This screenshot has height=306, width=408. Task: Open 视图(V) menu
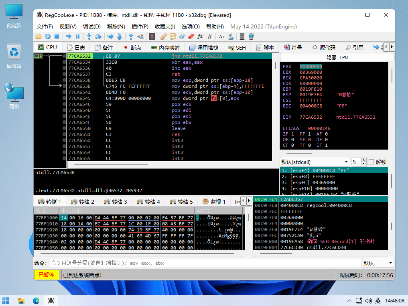pyautogui.click(x=68, y=26)
